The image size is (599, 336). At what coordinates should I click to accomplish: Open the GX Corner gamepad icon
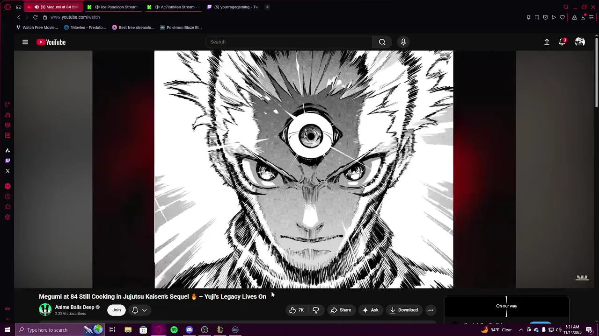(x=18, y=7)
